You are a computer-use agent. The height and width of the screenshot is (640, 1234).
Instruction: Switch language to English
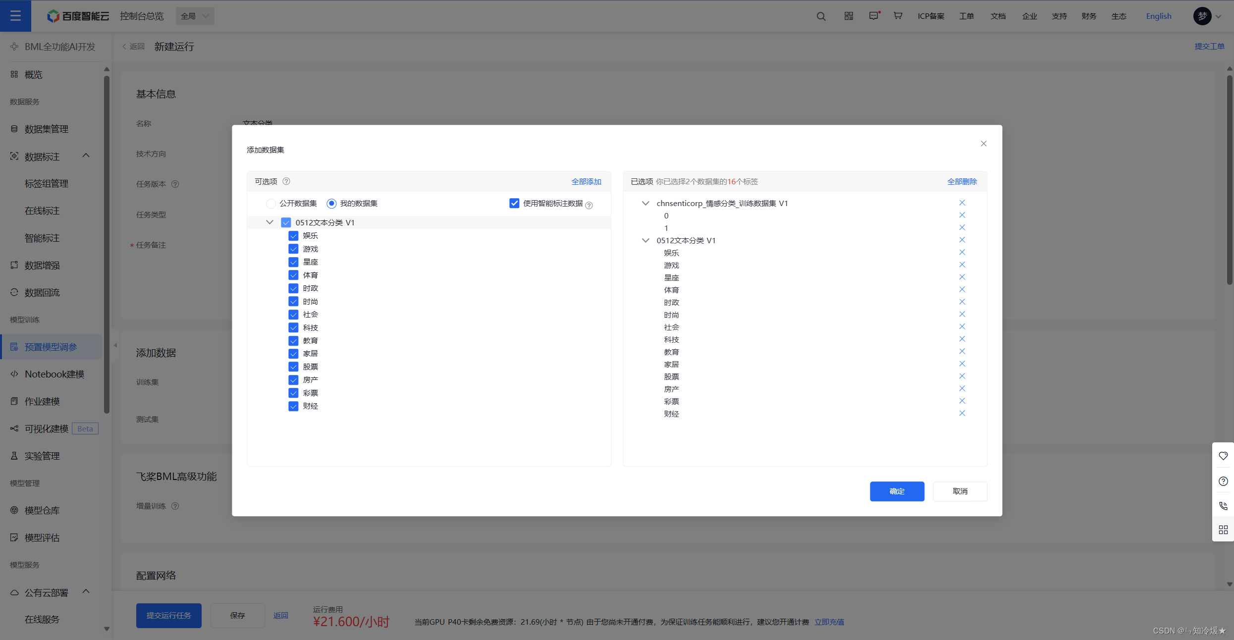[1159, 16]
